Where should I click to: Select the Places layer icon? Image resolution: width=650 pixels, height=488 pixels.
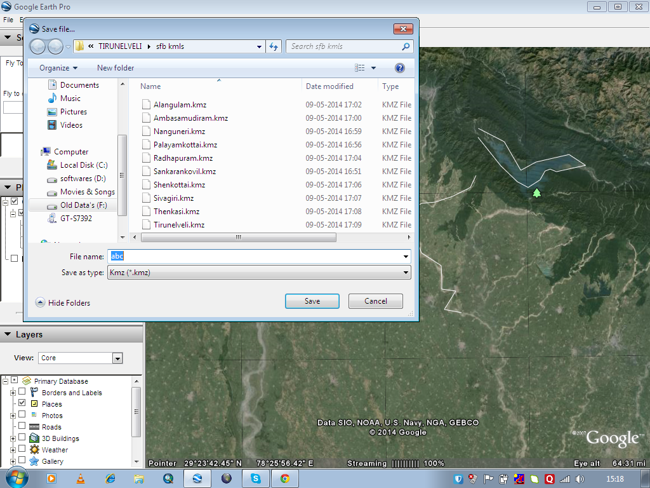tap(33, 404)
